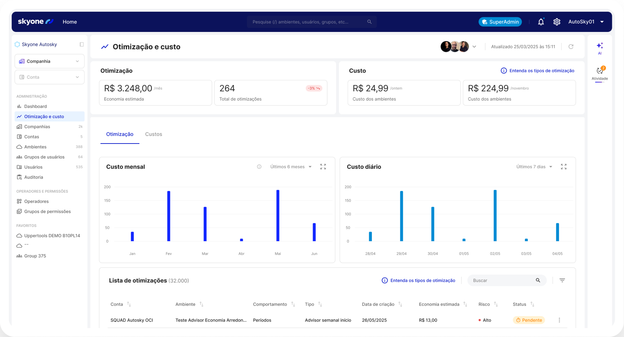Open the AI assistant sparkle icon
The image size is (624, 337).
pyautogui.click(x=600, y=46)
